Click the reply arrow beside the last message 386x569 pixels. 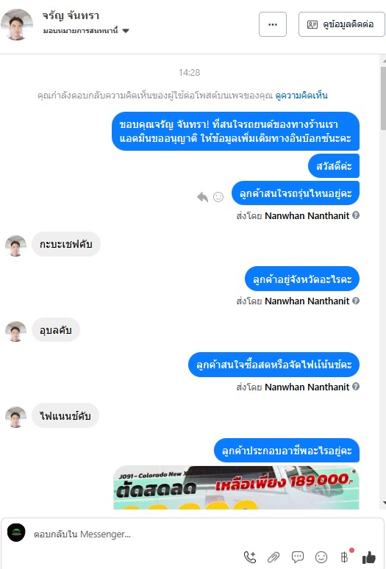[202, 197]
